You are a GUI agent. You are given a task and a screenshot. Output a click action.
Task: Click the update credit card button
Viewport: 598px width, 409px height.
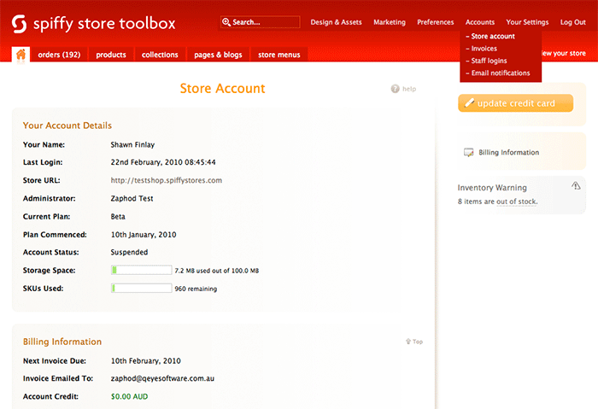pyautogui.click(x=515, y=103)
